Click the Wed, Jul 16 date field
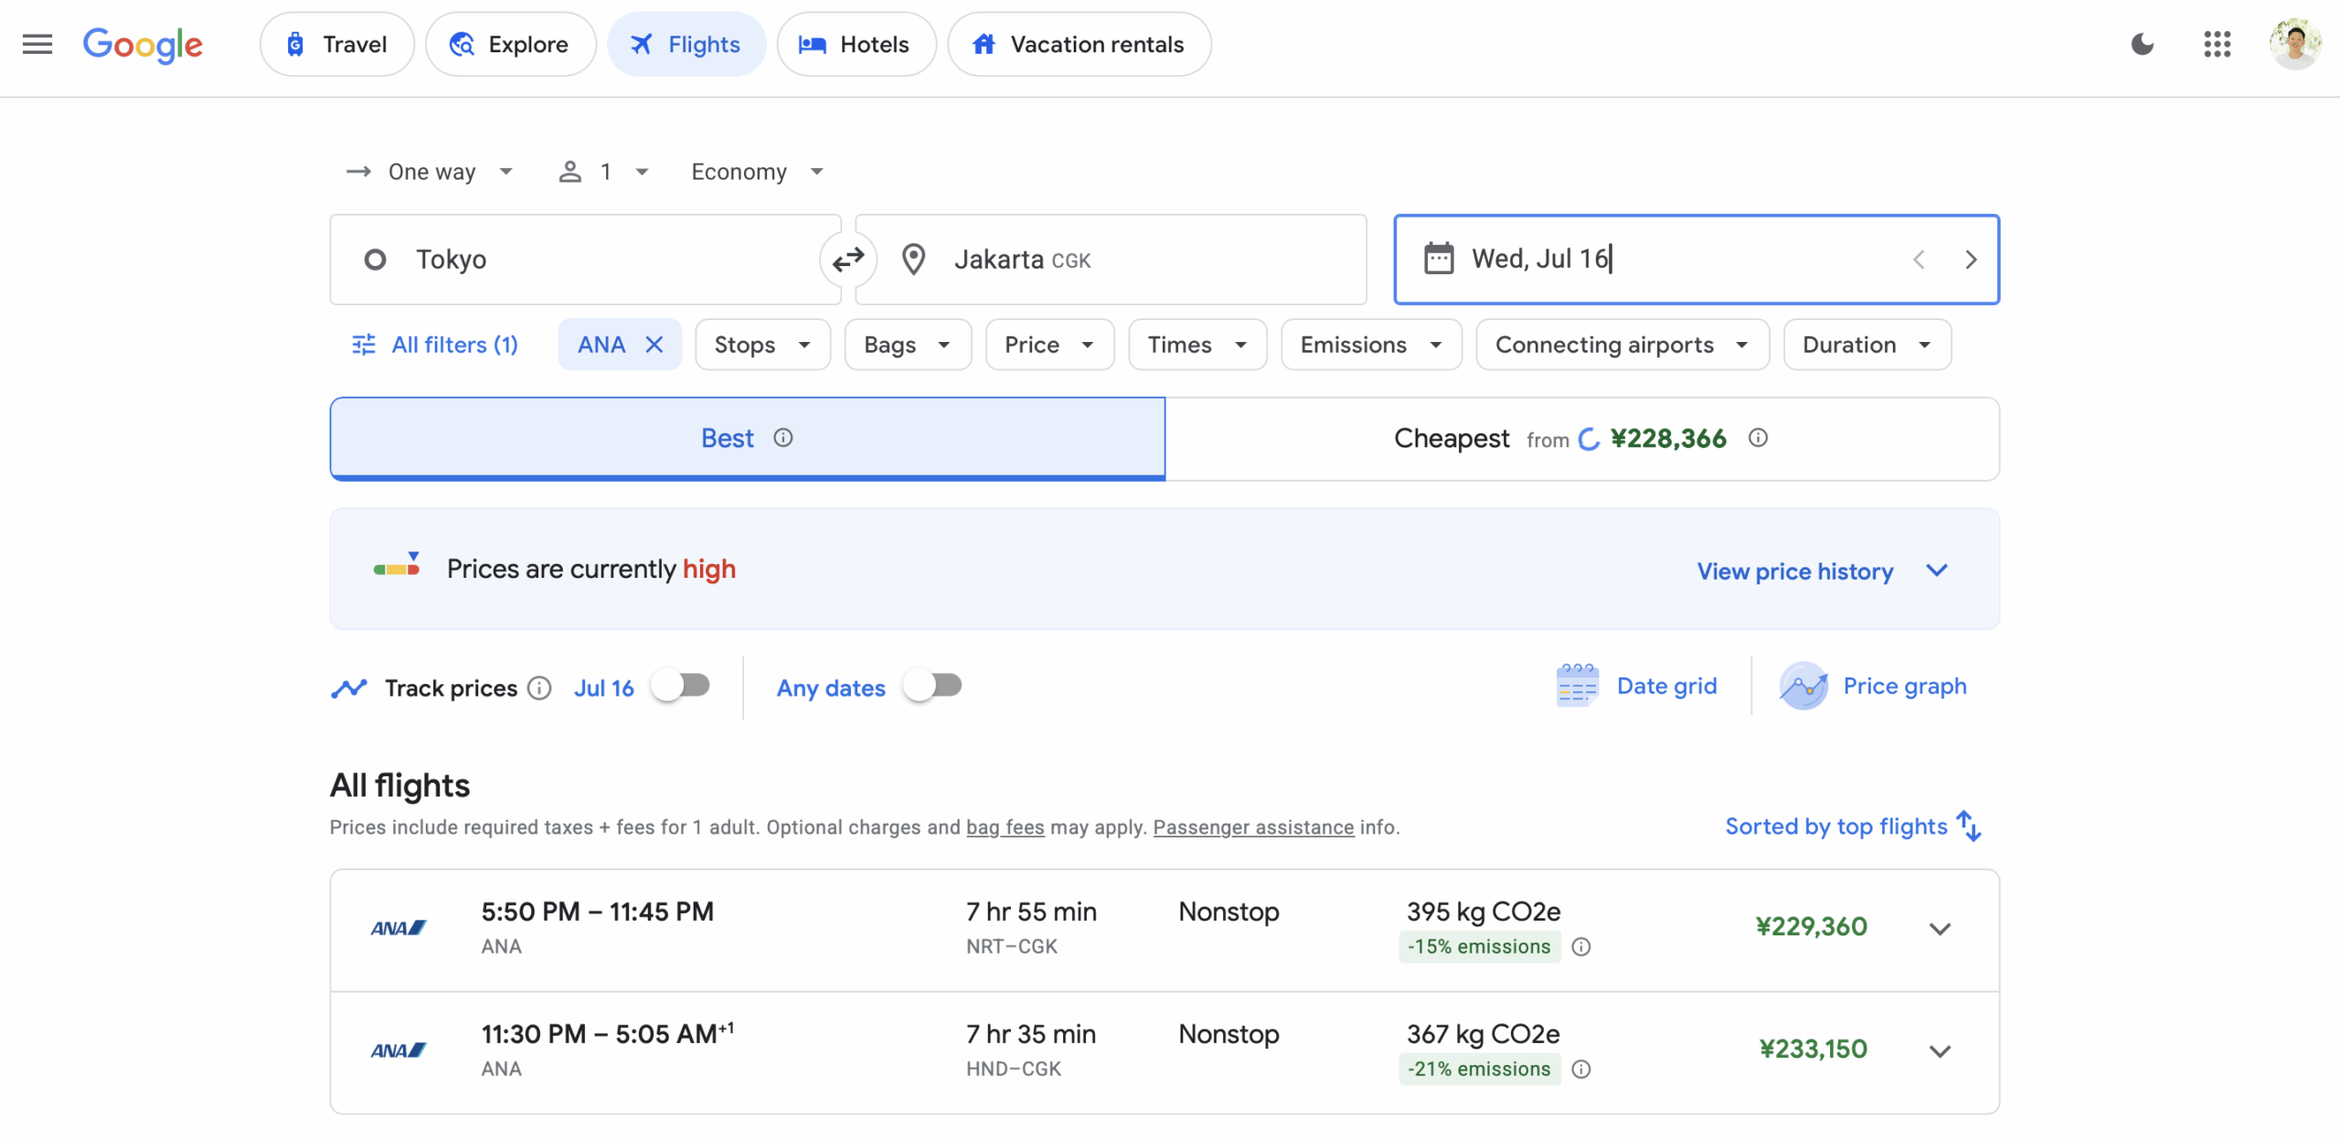Screen dimensions: 2340x1141 1696,260
